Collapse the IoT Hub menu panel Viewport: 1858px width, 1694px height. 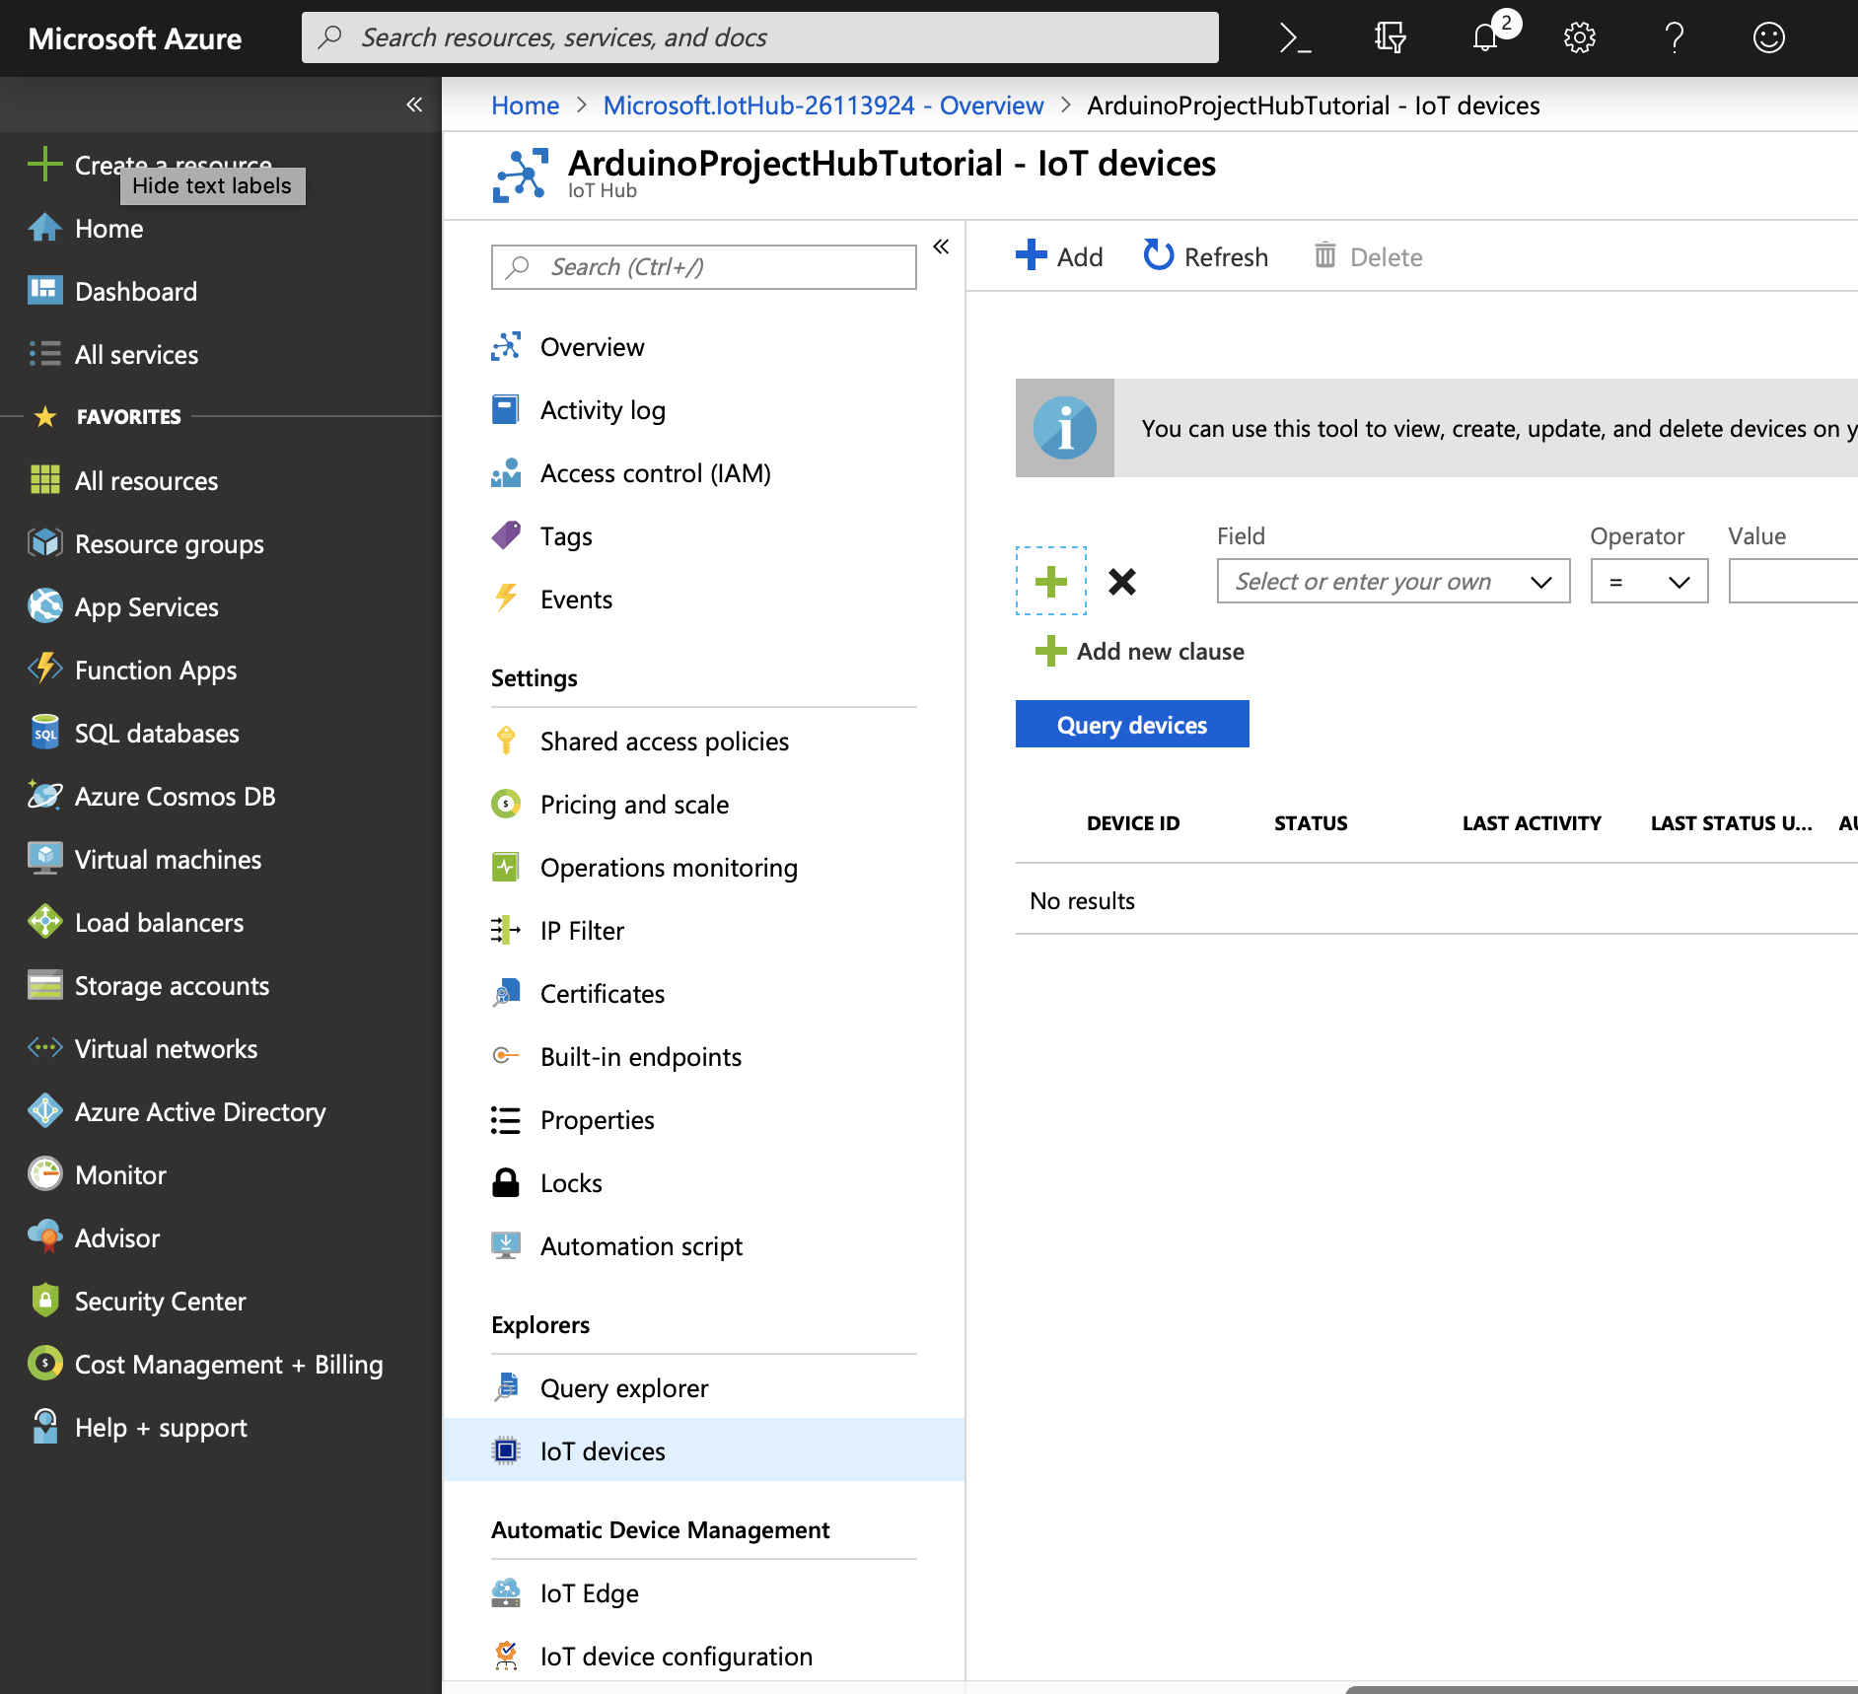click(x=941, y=247)
